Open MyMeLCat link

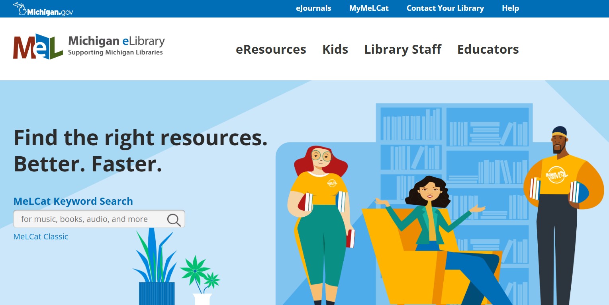[369, 8]
